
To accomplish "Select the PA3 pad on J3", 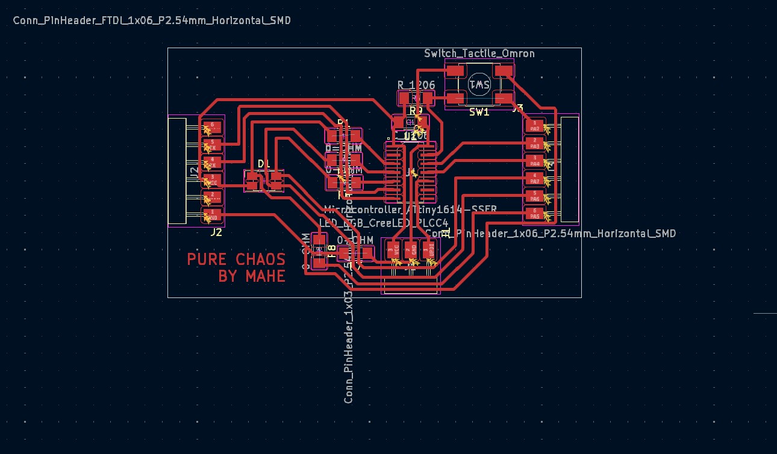I will (534, 143).
